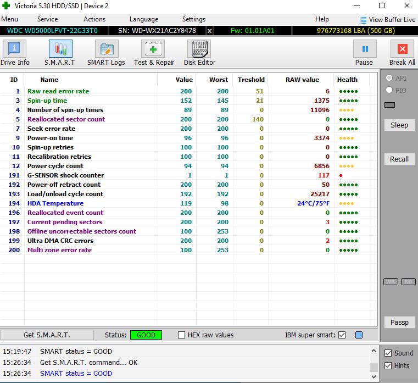Select the Current pending sectors row
The image size is (418, 383).
pos(189,222)
